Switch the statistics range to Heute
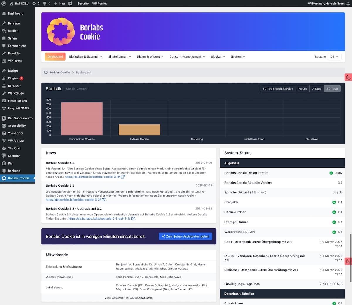This screenshot has height=305, width=352. pos(302,88)
